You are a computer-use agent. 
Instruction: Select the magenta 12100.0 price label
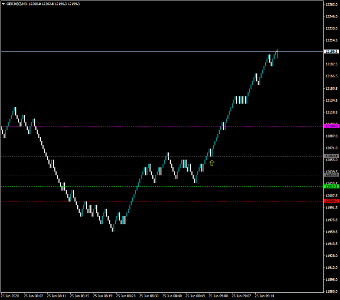(331, 126)
